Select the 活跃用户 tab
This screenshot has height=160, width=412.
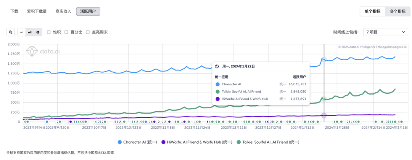pos(88,11)
